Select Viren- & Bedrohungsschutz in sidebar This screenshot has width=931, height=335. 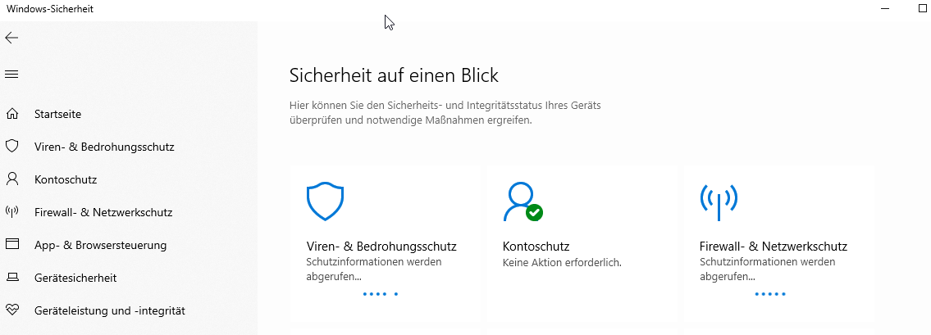(x=104, y=147)
